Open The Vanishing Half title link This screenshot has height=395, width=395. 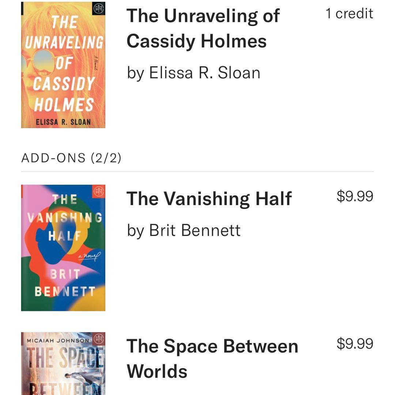tap(209, 199)
